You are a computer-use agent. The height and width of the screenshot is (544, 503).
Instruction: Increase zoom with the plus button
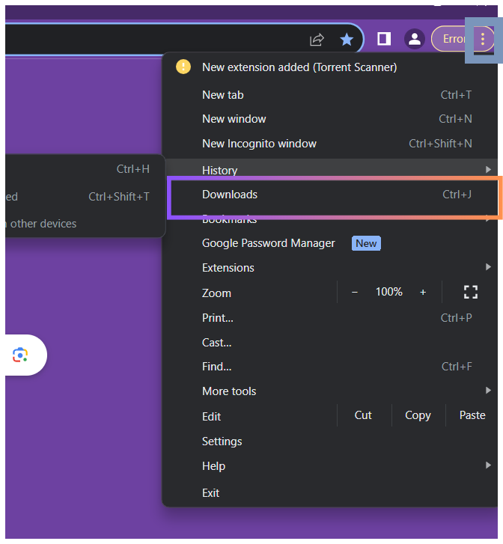(423, 292)
